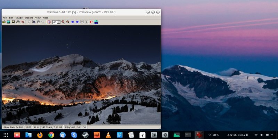Launch Firefox from the taskbar
Screen dimensions: 278x139
tap(40, 135)
